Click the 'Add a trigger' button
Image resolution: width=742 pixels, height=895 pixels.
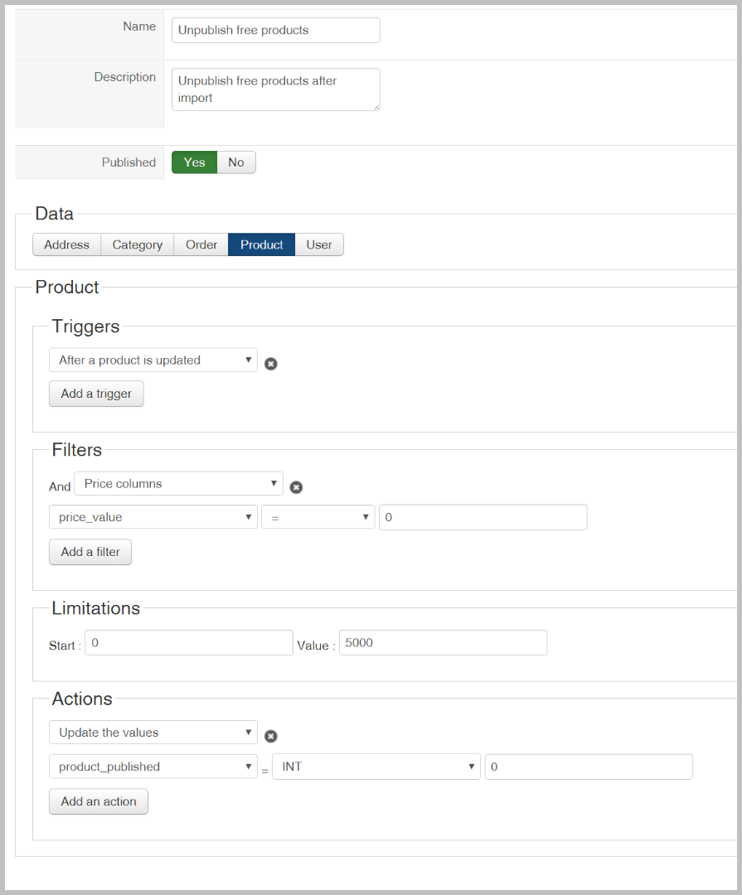point(96,394)
